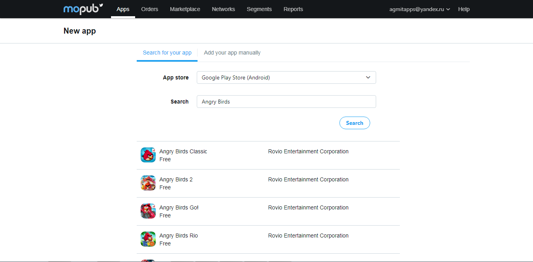
Task: Switch to Add your app manually tab
Action: click(232, 53)
